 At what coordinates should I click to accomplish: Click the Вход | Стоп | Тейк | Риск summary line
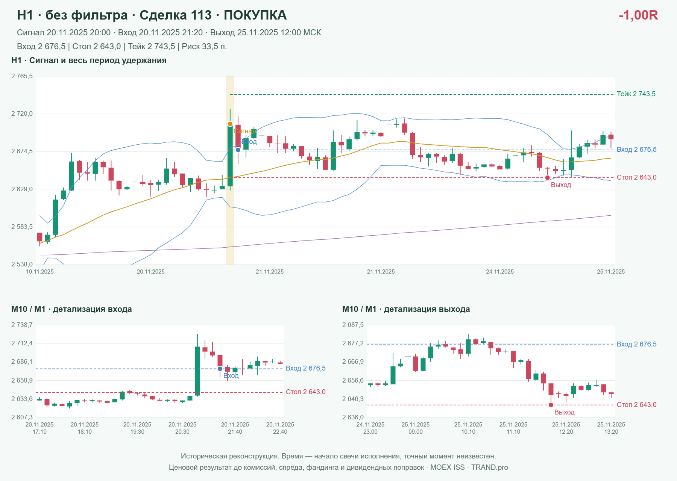[x=122, y=47]
